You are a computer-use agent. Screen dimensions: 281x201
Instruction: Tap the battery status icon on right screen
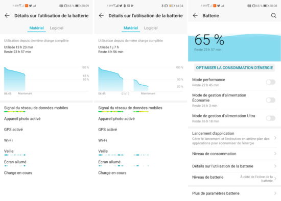[x=266, y=6]
